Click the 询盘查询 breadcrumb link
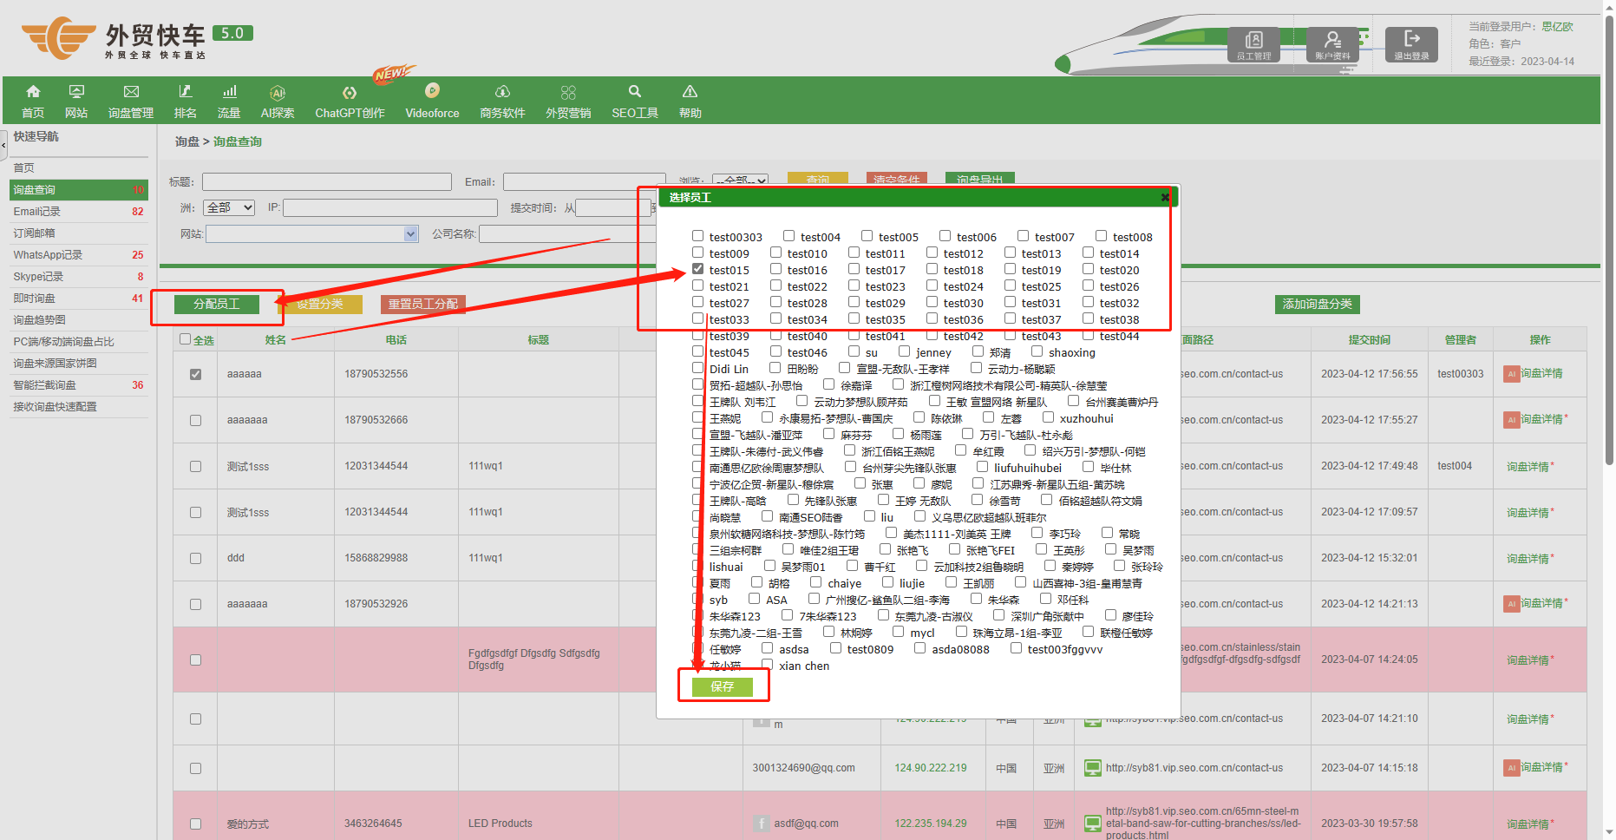The height and width of the screenshot is (840, 1616). (238, 141)
